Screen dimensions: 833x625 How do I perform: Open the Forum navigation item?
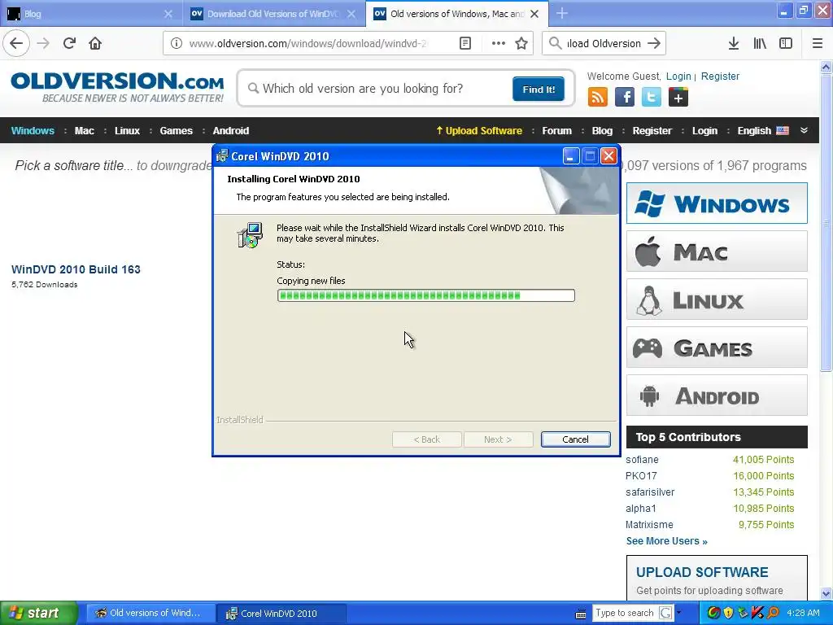click(x=556, y=131)
